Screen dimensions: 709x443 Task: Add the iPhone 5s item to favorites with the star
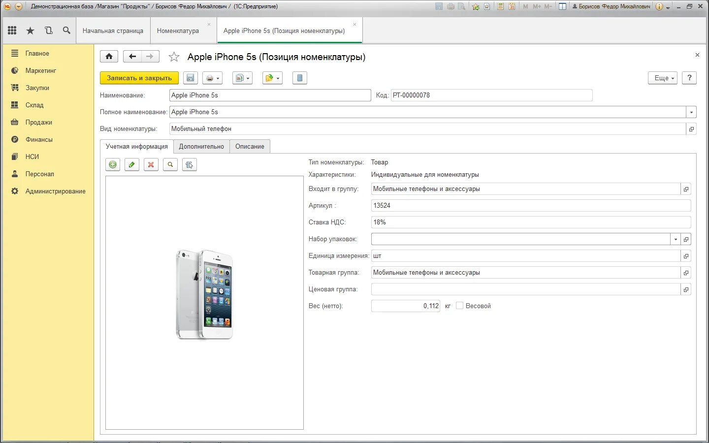174,57
